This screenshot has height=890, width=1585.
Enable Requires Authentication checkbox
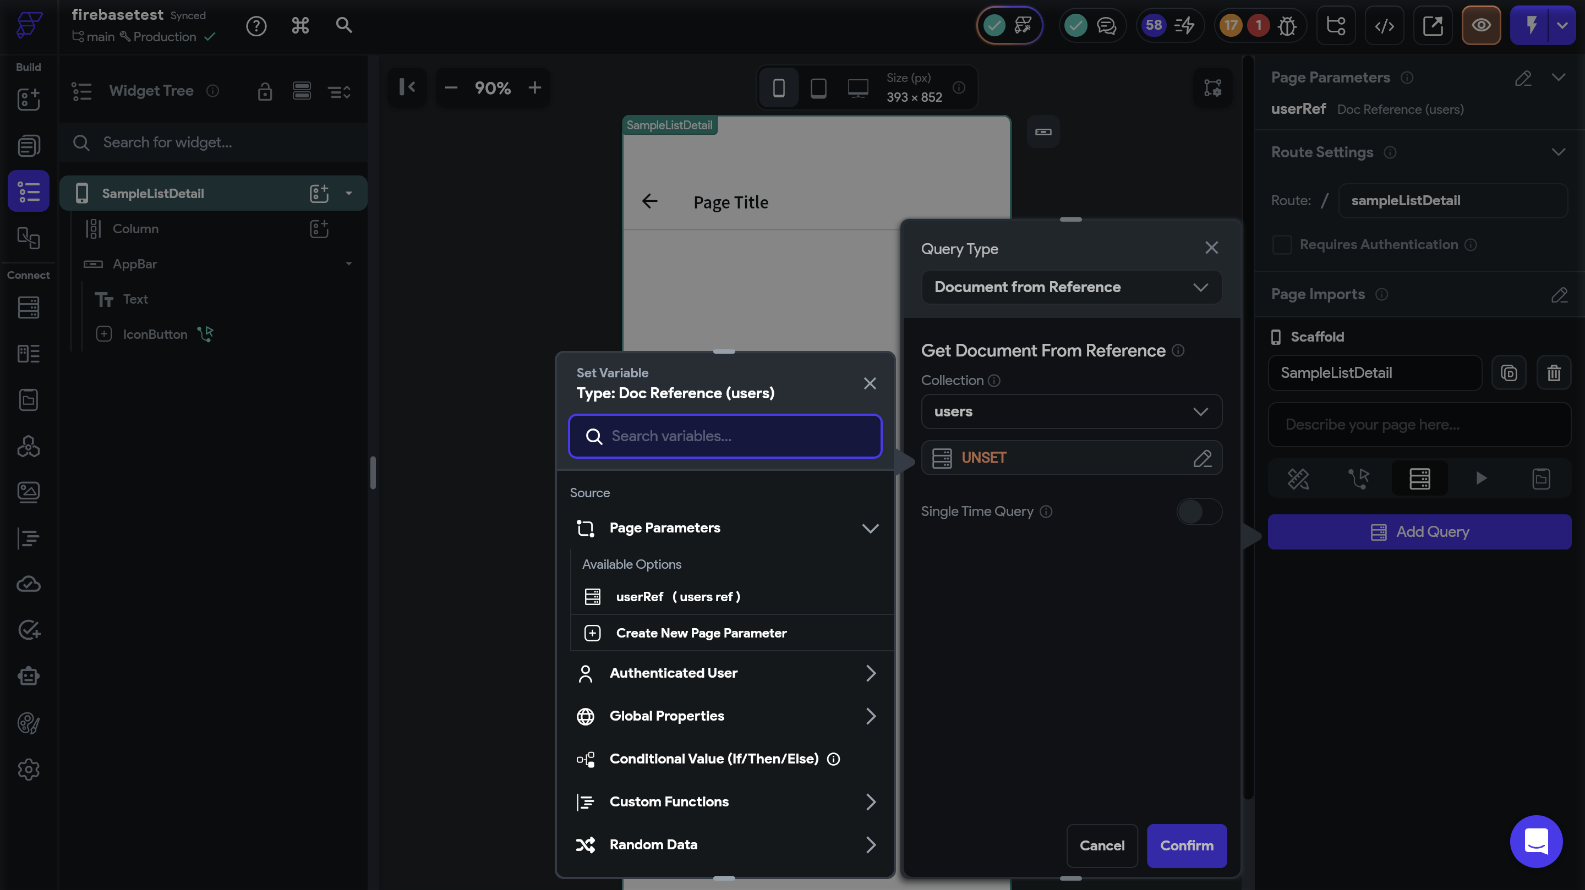(x=1282, y=245)
